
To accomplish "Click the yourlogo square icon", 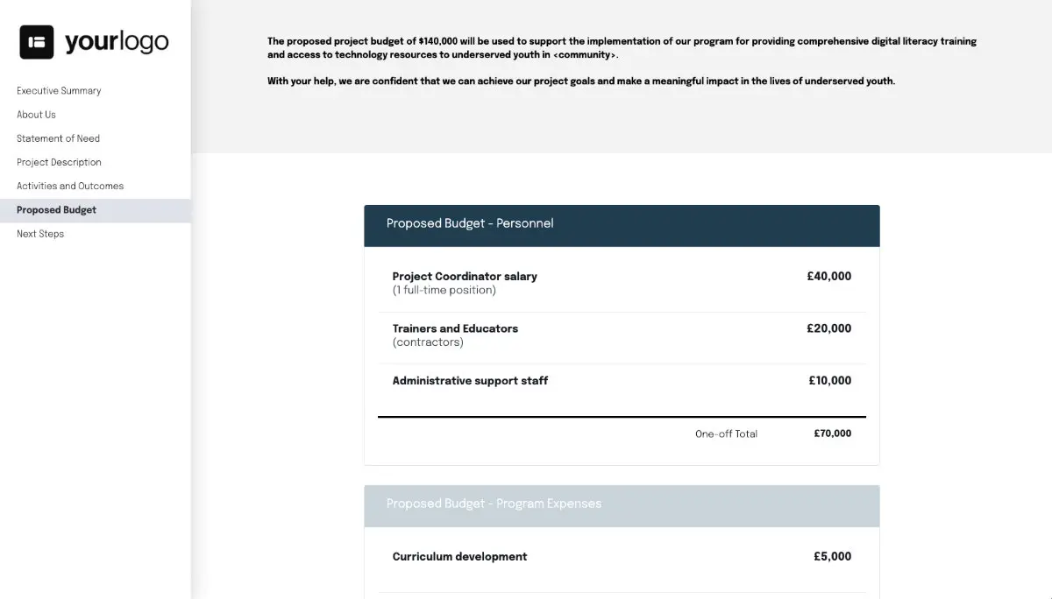I will 35,41.
